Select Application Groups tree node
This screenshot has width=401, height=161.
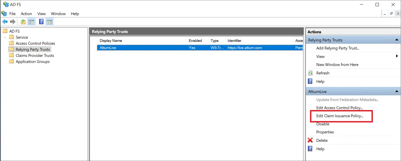pos(32,61)
